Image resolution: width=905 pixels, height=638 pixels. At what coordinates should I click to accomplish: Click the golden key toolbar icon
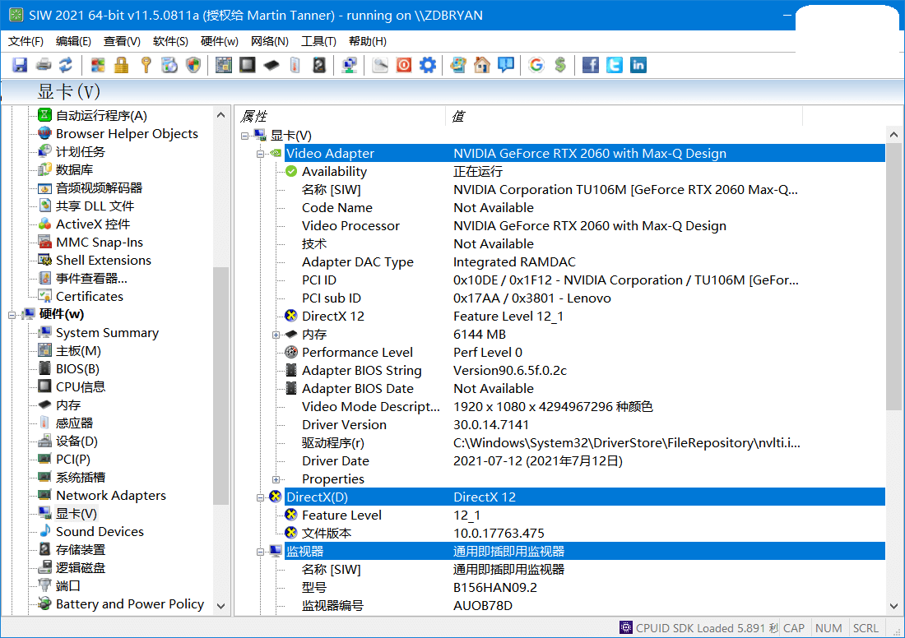(x=146, y=65)
